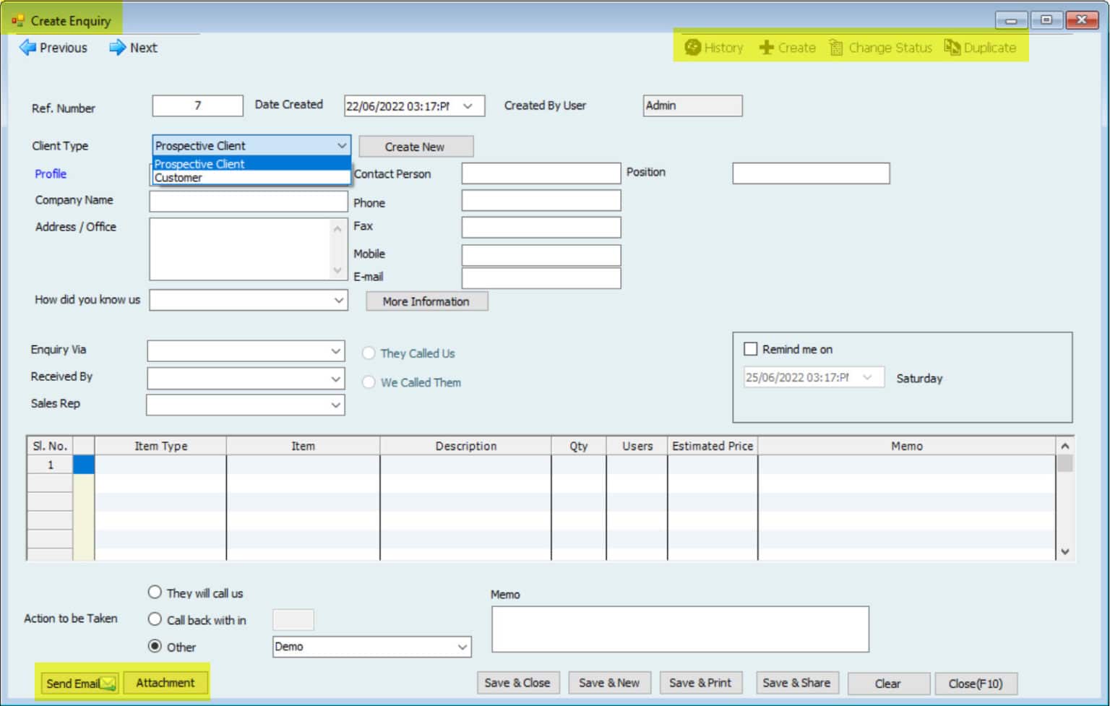Click the Close(F10) button

pyautogui.click(x=976, y=684)
